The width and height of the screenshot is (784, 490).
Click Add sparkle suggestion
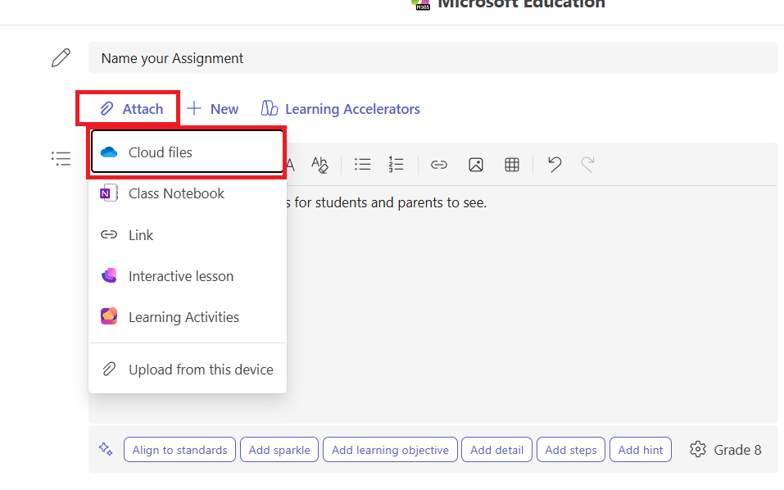279,450
